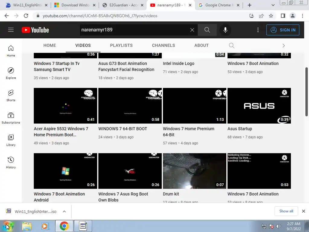Open YouTube settings three-dot menu

point(258,30)
